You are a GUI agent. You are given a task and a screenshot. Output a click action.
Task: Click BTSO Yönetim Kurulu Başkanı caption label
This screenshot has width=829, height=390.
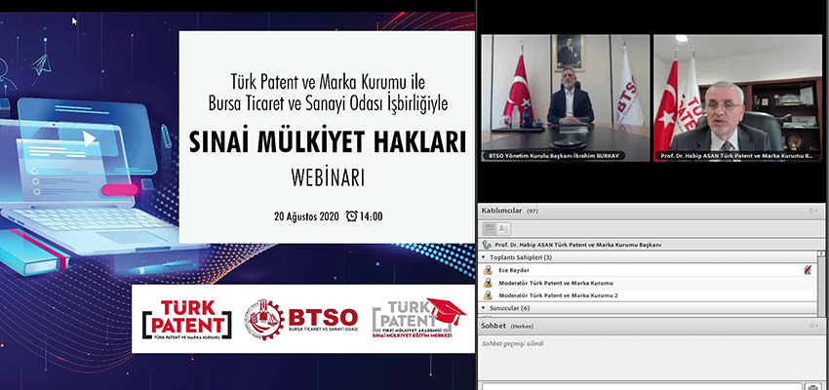554,156
